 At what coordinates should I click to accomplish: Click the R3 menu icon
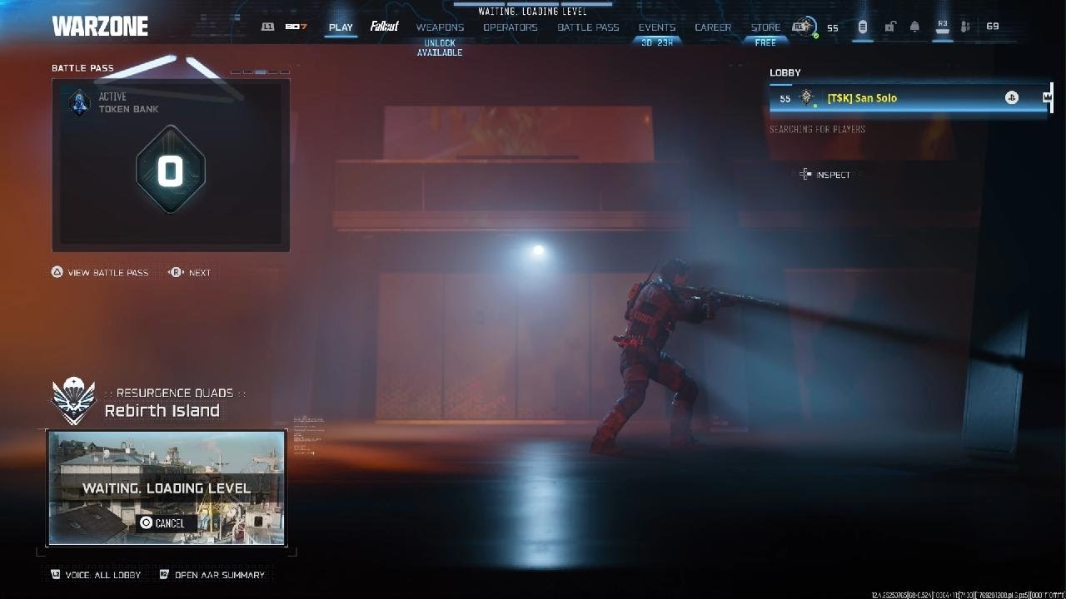click(x=943, y=26)
